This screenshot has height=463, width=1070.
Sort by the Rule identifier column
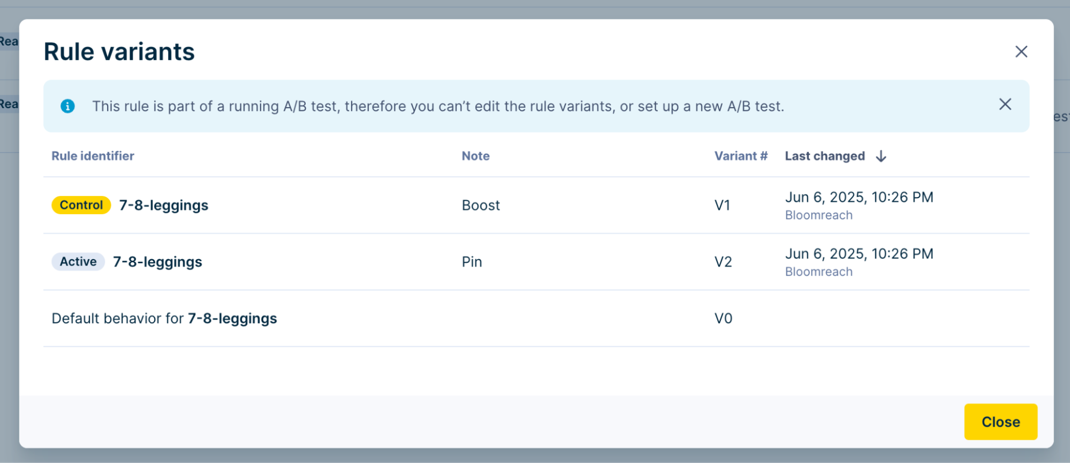tap(93, 156)
